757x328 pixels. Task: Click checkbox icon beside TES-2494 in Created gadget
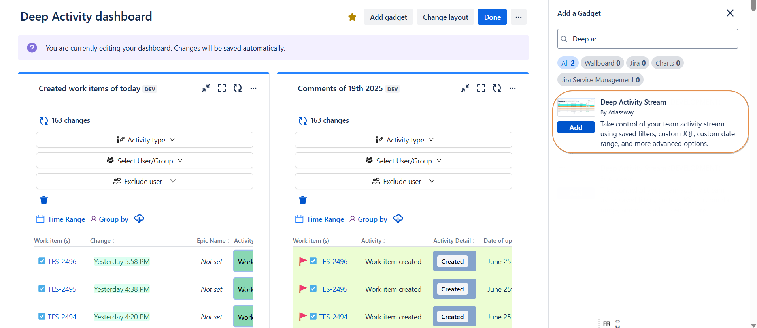click(42, 316)
